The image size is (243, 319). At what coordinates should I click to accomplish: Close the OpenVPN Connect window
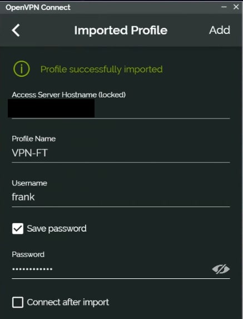(x=236, y=7)
